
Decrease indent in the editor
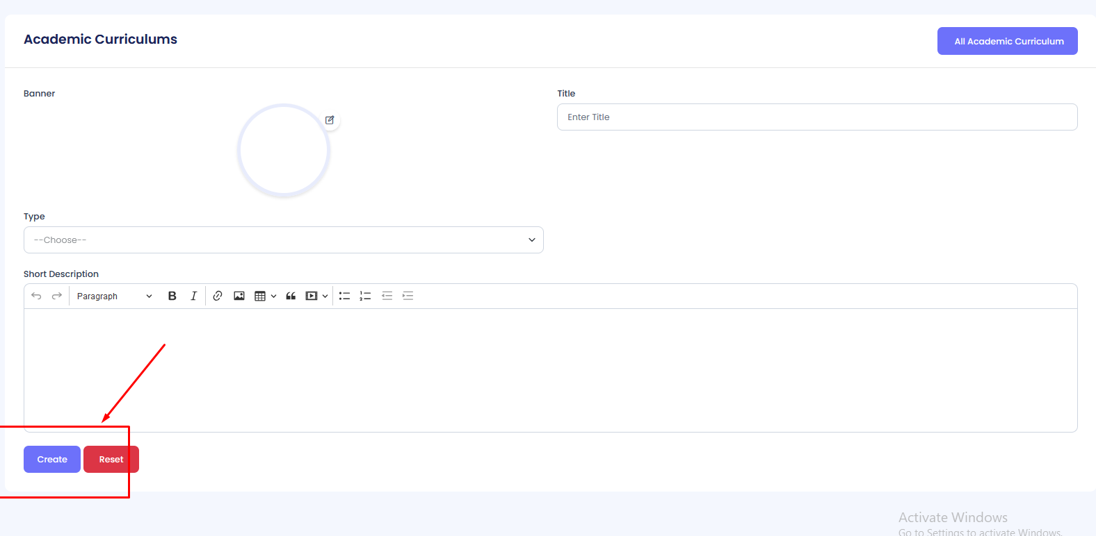pos(387,296)
